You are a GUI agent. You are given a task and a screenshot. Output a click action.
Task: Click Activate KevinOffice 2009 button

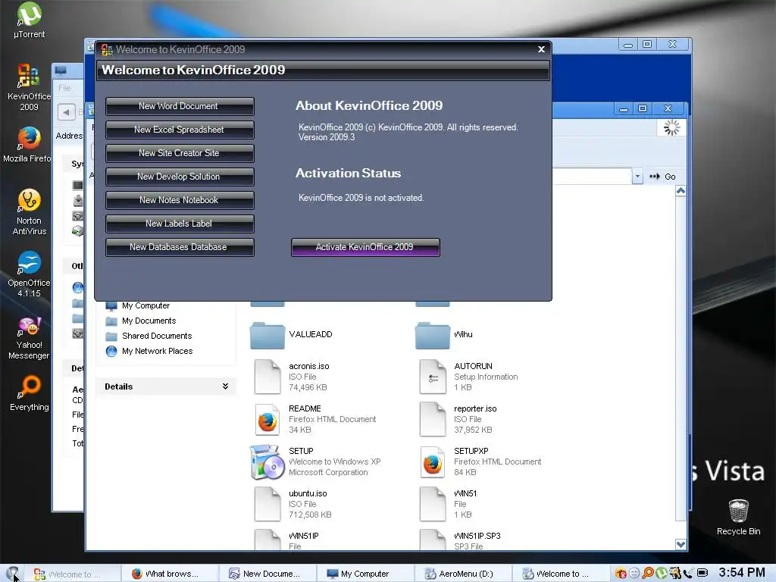[365, 248]
